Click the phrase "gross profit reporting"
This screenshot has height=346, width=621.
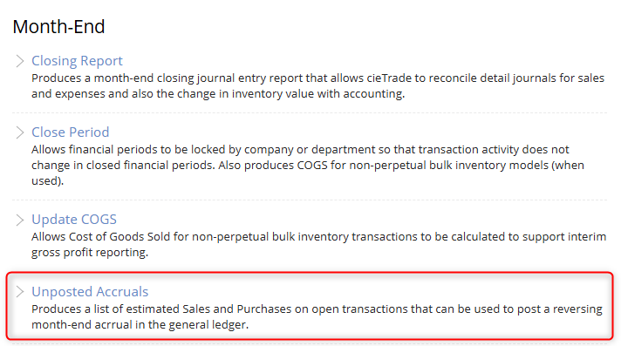pyautogui.click(x=89, y=253)
